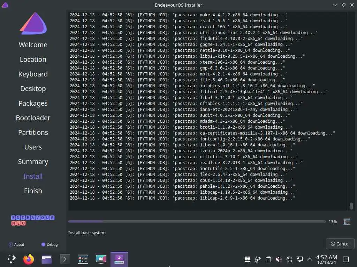Click log line for libldap-2.6.9-1
357x267 pixels.
(x=182, y=198)
